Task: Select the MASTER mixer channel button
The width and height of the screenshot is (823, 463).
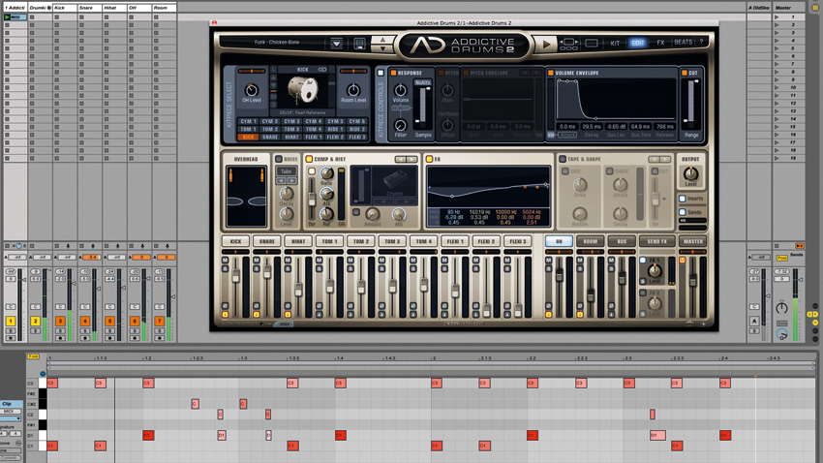Action: pyautogui.click(x=693, y=241)
